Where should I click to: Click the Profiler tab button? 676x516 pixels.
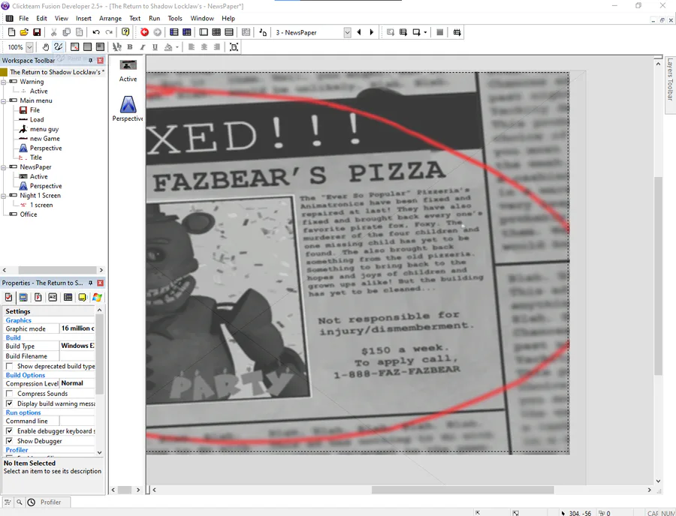tap(51, 502)
